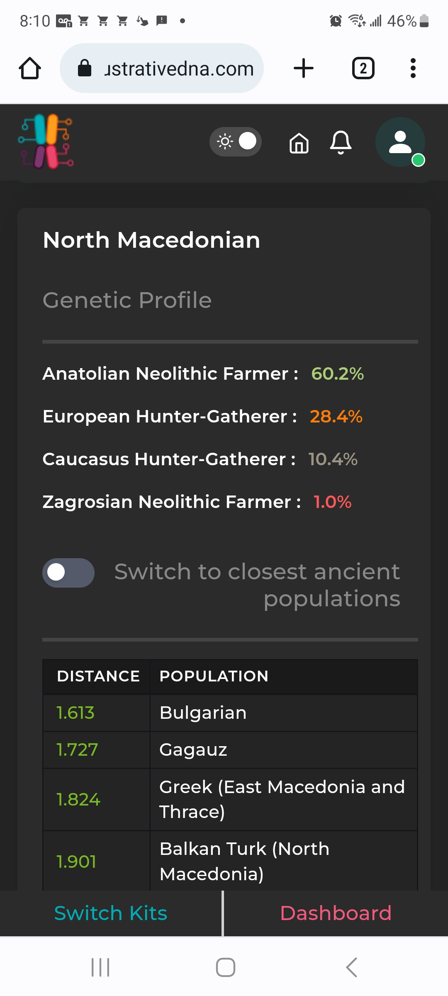This screenshot has width=448, height=996.
Task: Select the Bulgarian population row
Action: 230,713
